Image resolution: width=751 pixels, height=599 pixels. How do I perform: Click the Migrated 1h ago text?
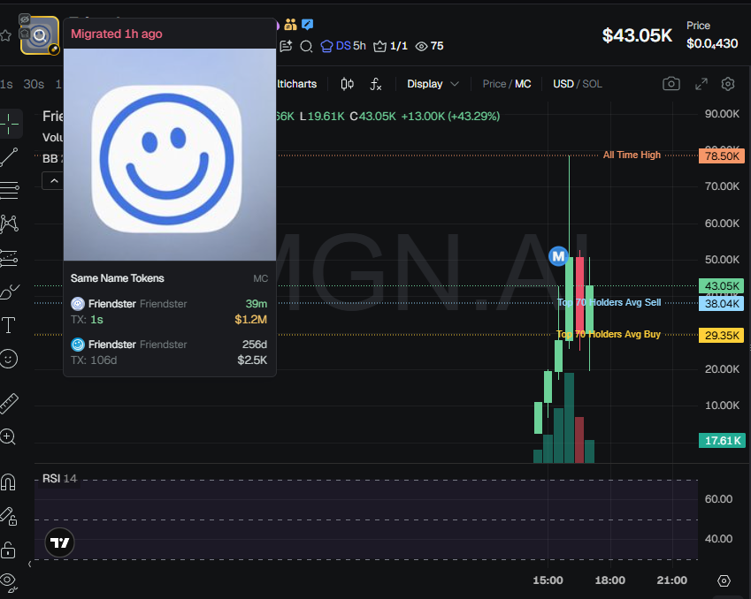click(x=117, y=34)
